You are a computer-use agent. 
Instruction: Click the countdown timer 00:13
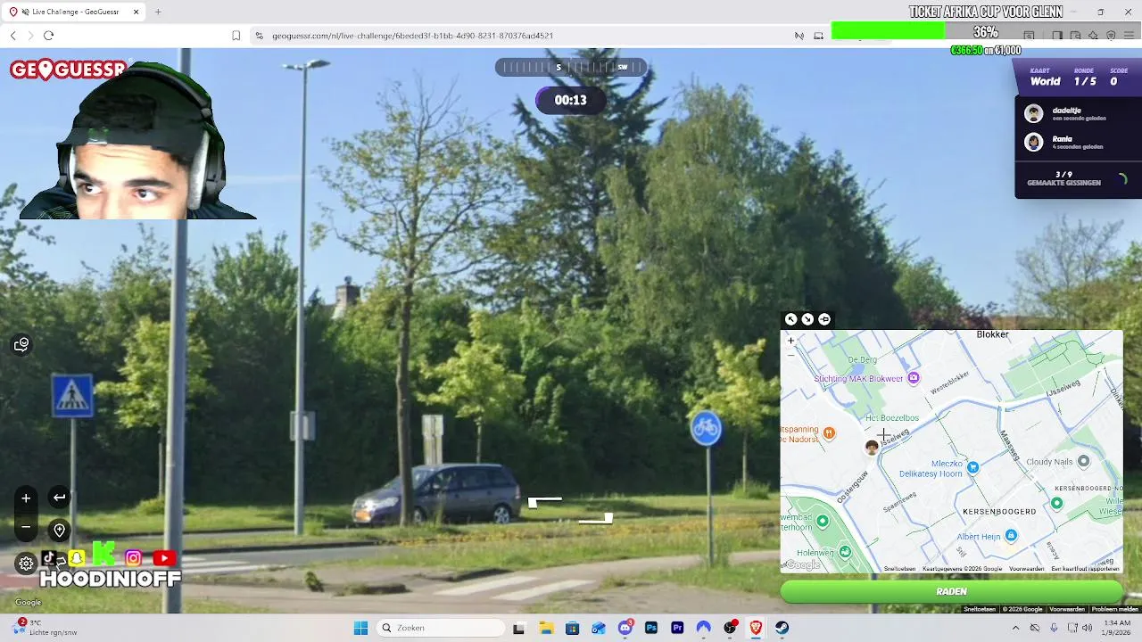(570, 100)
